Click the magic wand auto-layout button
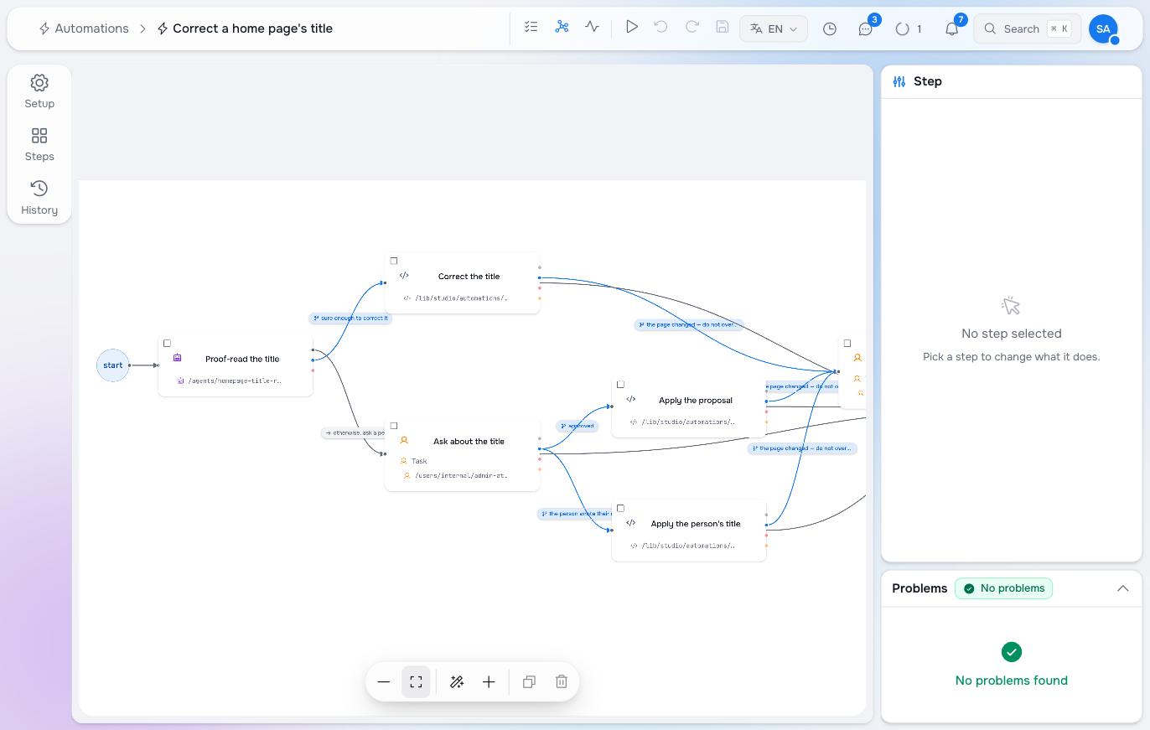 457,682
